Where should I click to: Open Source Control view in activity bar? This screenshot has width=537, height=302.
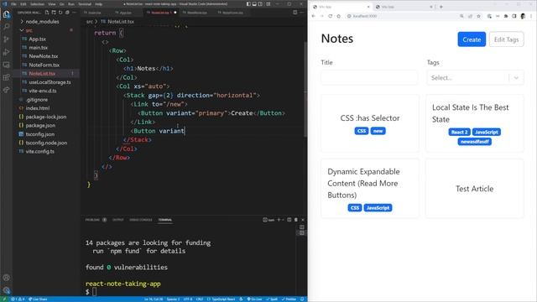tap(6, 39)
